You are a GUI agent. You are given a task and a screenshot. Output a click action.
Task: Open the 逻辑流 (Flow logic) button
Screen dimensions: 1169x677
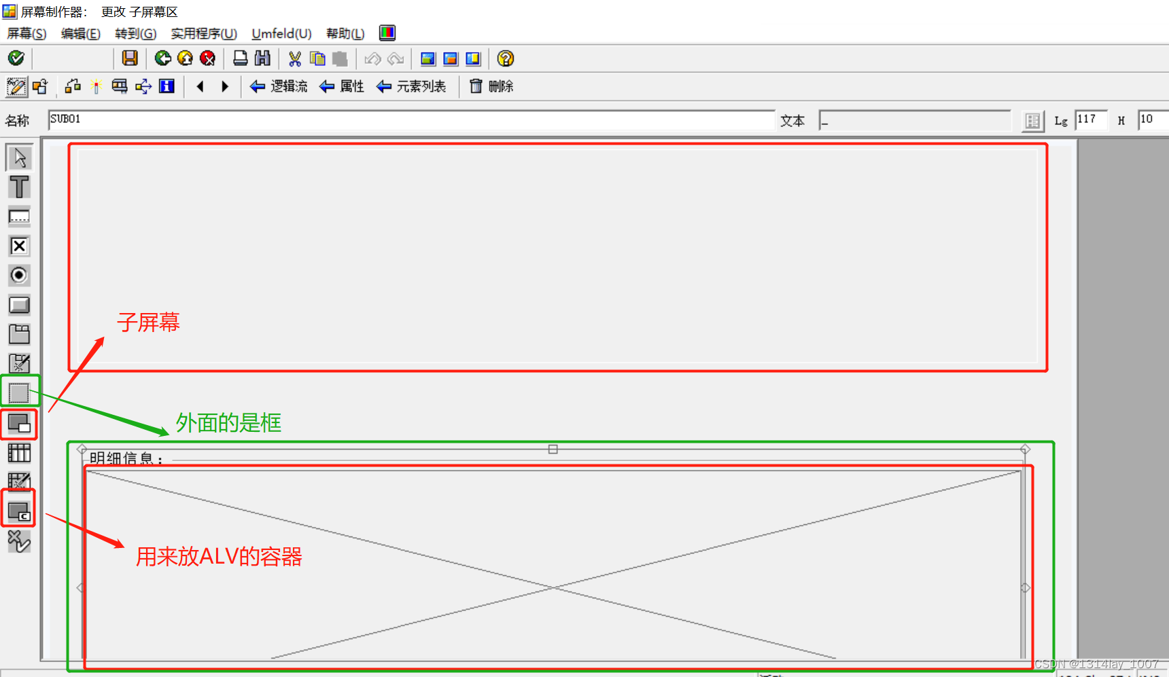(x=279, y=86)
